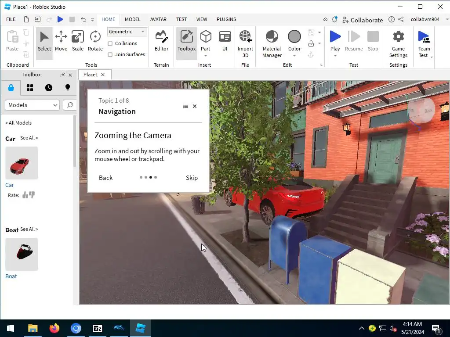Click See All for Car
Viewport: 450px width, 337px height.
click(x=29, y=138)
